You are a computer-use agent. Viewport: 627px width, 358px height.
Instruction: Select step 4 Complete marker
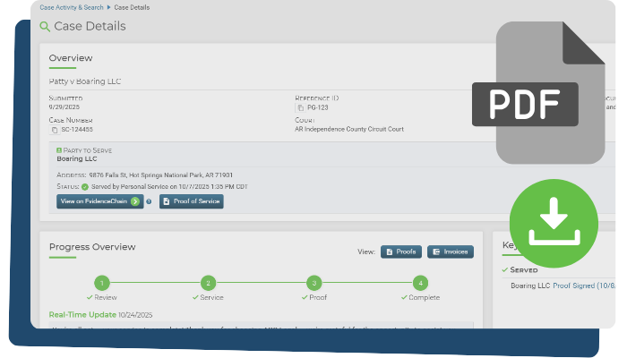click(x=420, y=283)
